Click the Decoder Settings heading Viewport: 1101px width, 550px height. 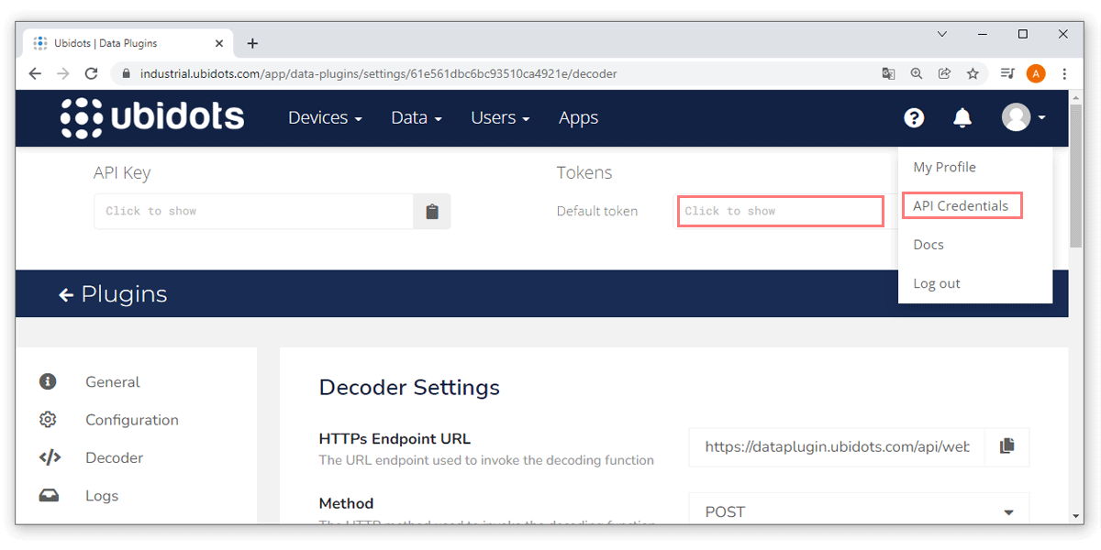(x=409, y=388)
